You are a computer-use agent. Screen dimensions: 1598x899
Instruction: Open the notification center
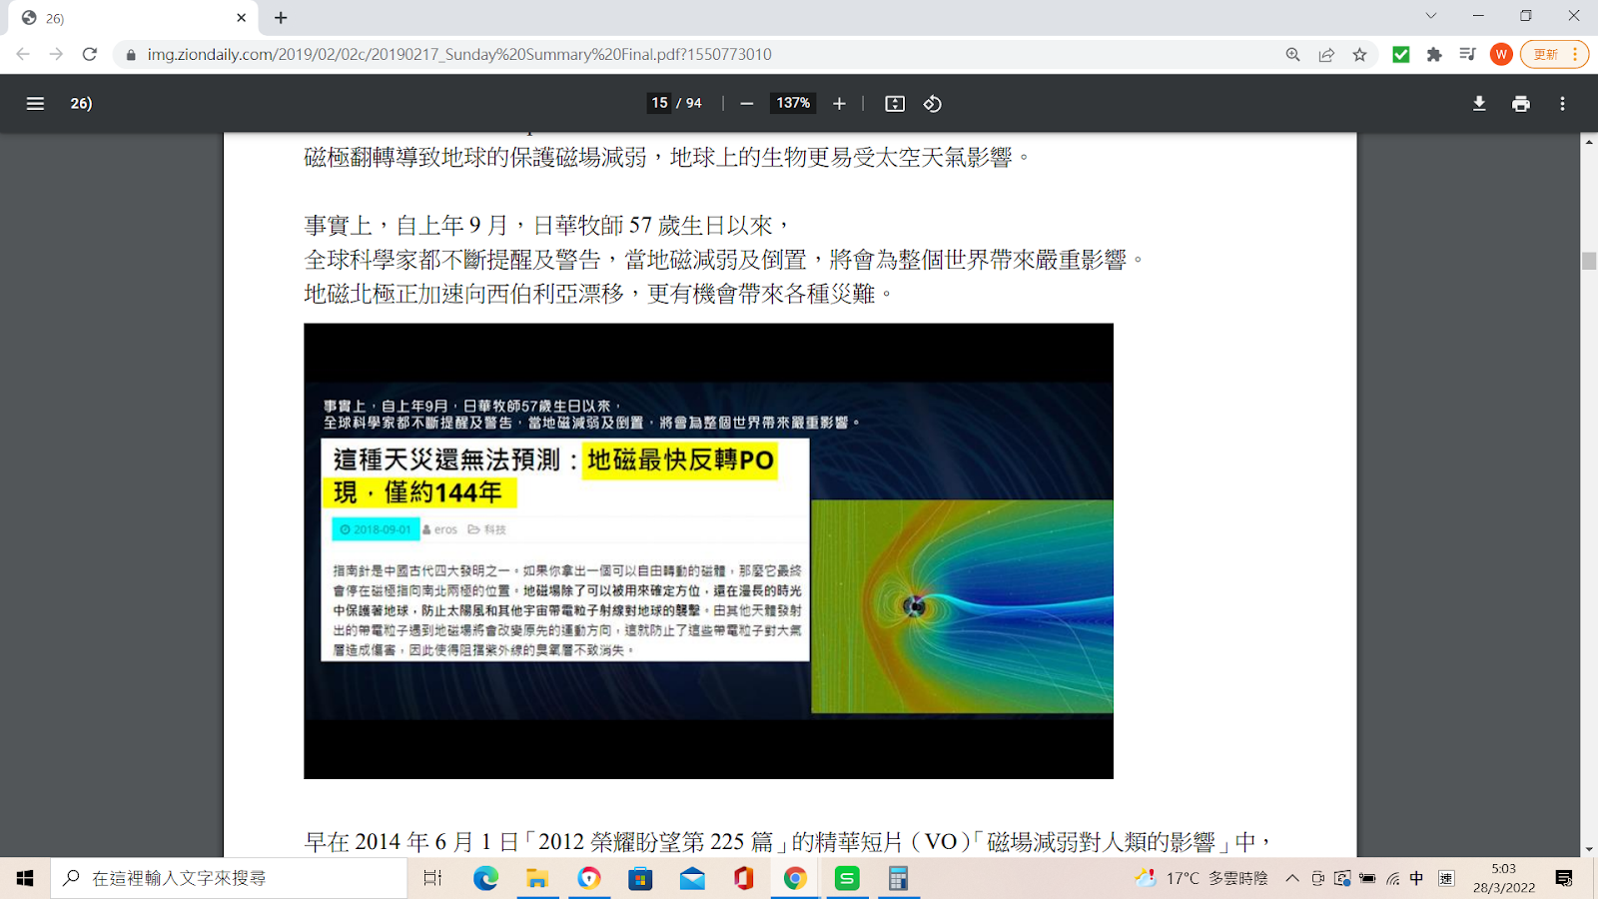[1564, 878]
